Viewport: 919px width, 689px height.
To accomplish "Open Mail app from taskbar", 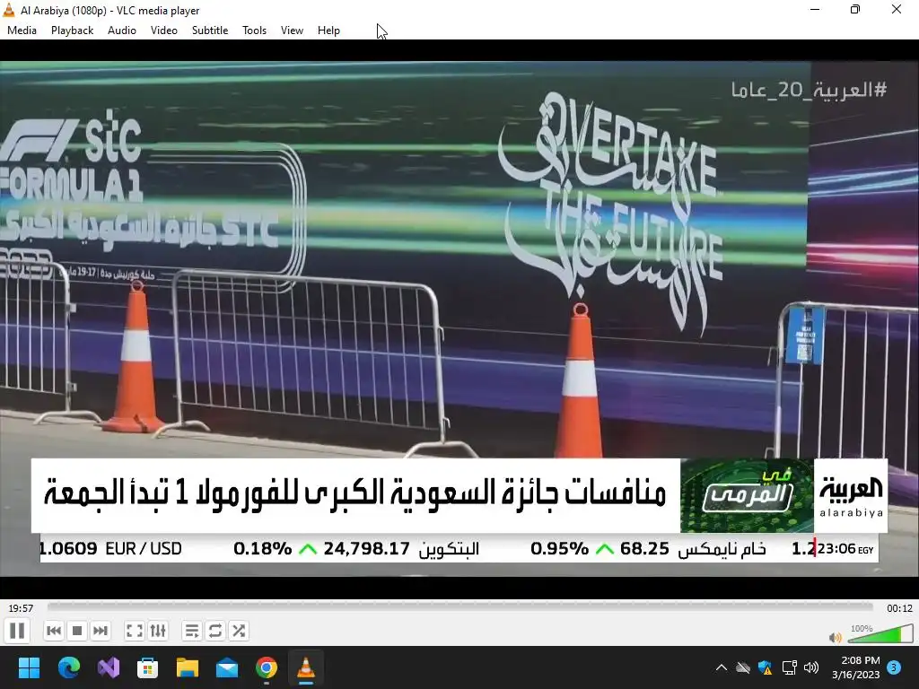I will pos(227,667).
